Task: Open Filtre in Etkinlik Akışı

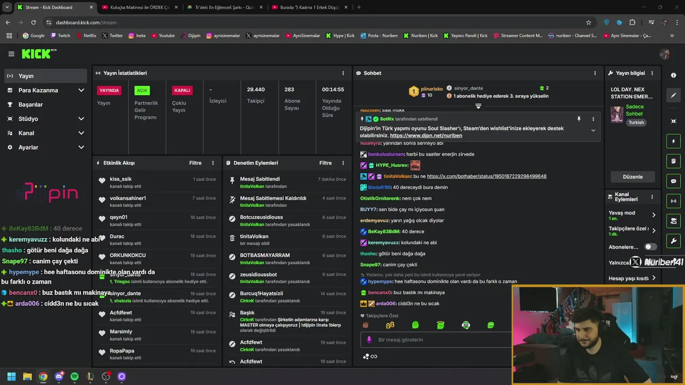Action: click(195, 163)
